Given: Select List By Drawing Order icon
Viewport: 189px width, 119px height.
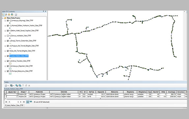Looking at the screenshot, I should (3, 15).
